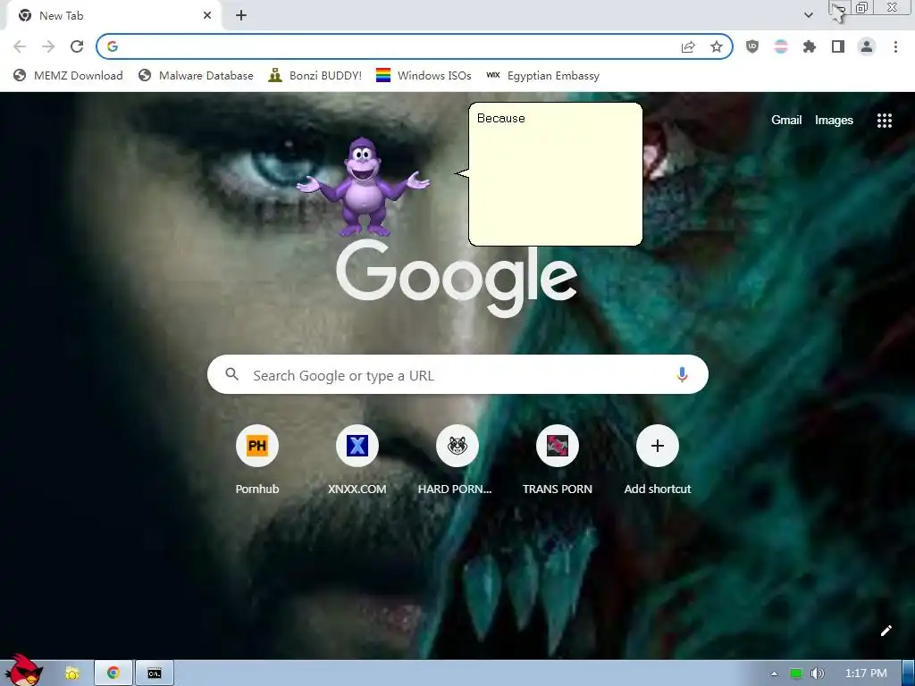Viewport: 915px width, 686px height.
Task: Open the Angry Bird start button
Action: pyautogui.click(x=24, y=671)
